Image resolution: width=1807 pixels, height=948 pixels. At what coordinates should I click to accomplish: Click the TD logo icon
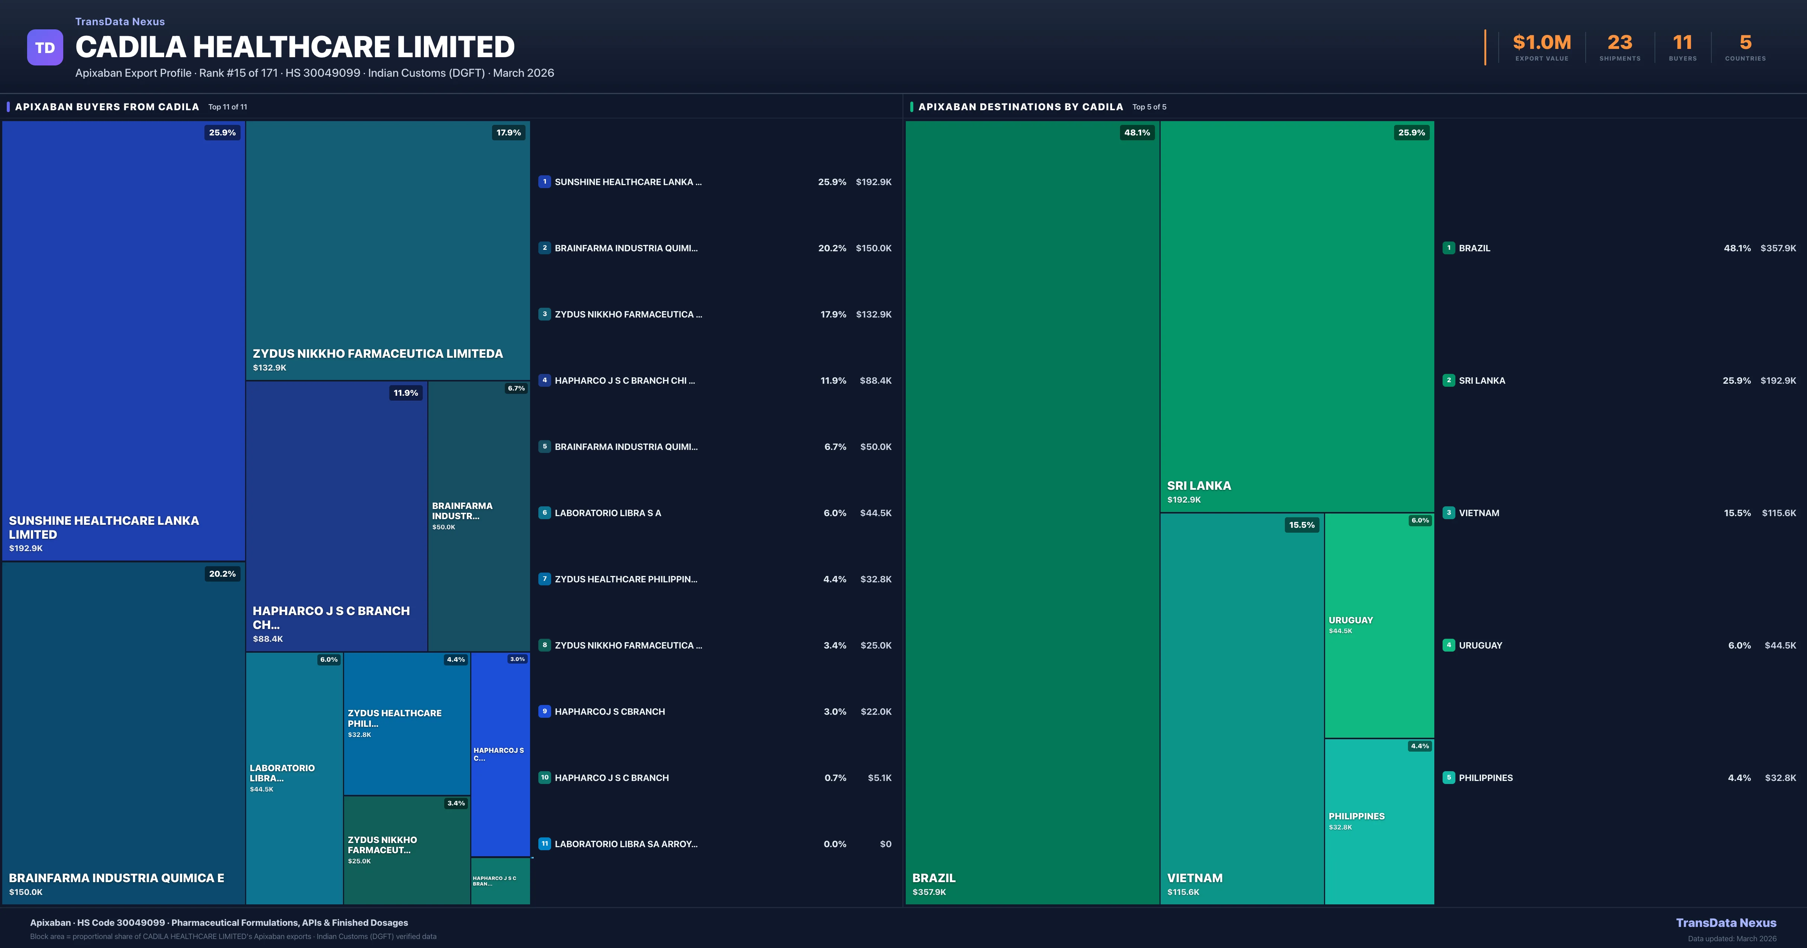click(45, 48)
